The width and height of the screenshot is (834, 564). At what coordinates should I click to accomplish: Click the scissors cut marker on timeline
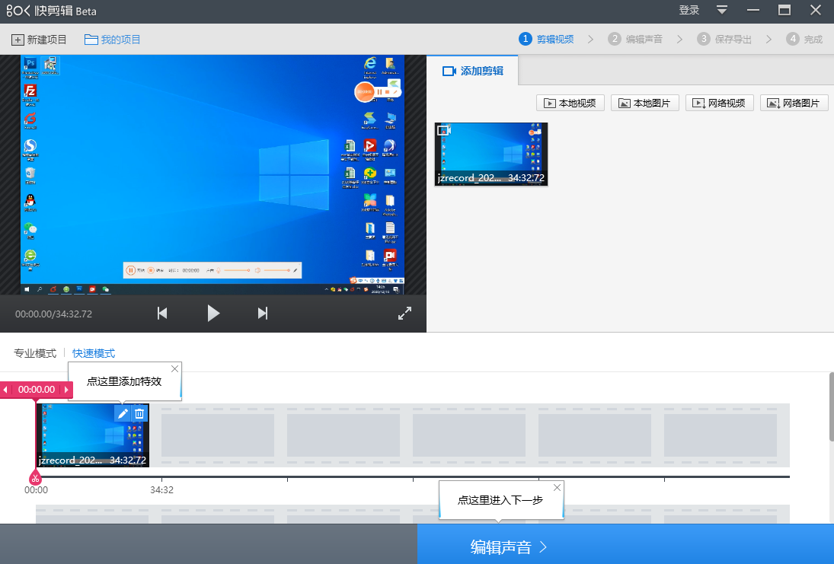35,478
